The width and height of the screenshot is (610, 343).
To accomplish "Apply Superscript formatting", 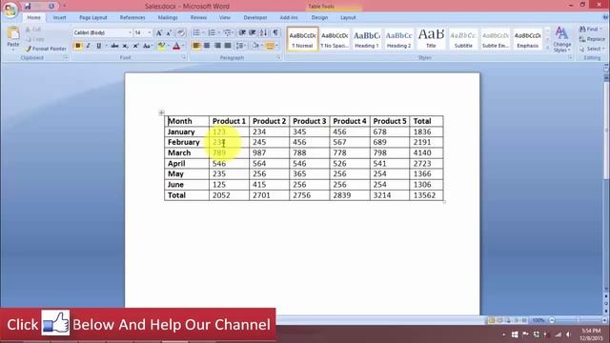I will (x=135, y=46).
